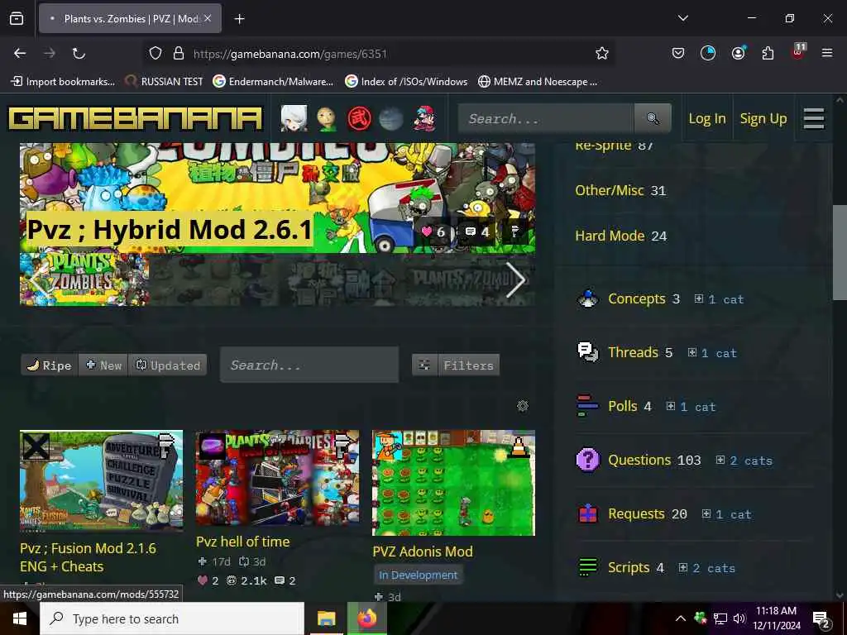Open the Requests section

(x=636, y=513)
